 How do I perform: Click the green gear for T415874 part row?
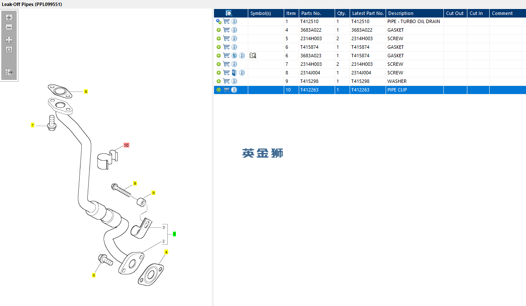point(219,47)
